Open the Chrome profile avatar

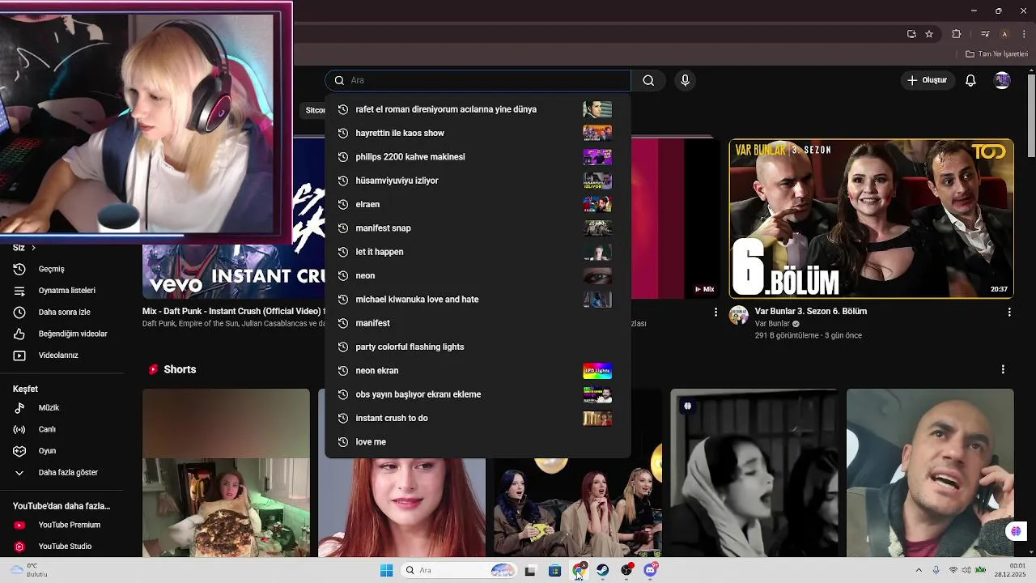1004,34
